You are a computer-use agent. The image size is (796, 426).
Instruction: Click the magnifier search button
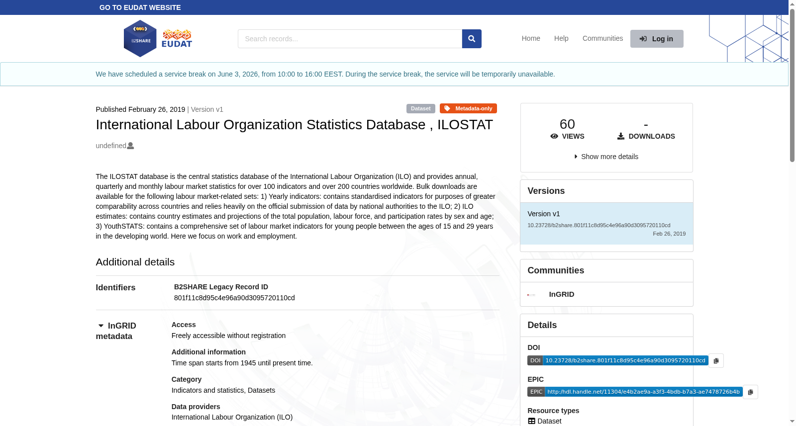tap(472, 39)
